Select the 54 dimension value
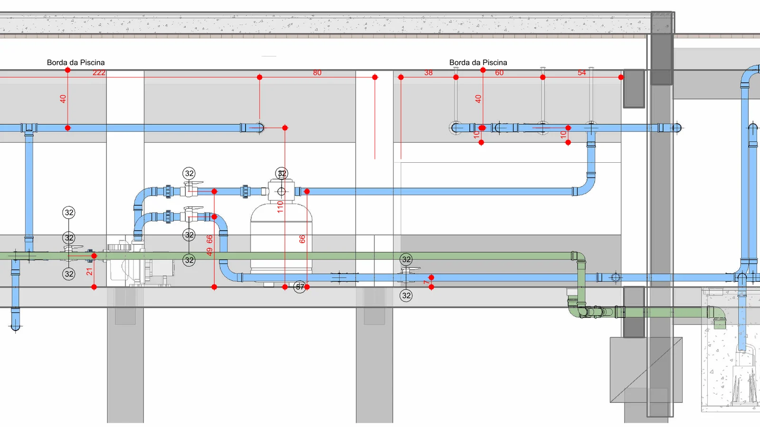The image size is (760, 427). tap(582, 73)
